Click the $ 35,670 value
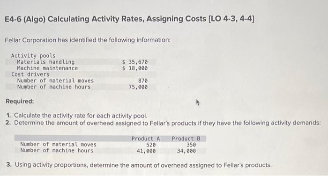Viewport: 328px width, 176px height. click(135, 62)
